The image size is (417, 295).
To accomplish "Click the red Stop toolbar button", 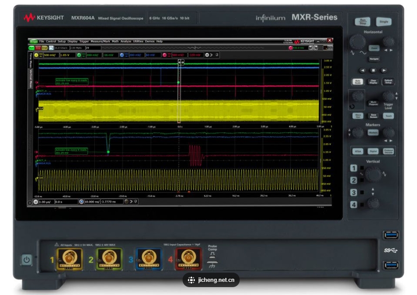I will (38, 48).
